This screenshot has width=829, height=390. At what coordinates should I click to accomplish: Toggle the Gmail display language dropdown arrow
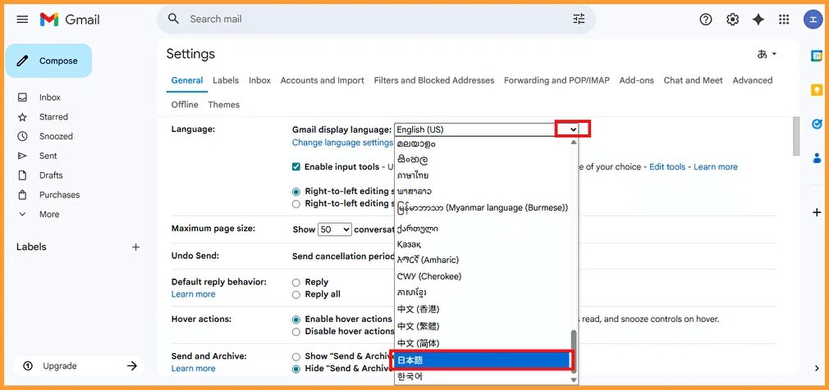573,129
